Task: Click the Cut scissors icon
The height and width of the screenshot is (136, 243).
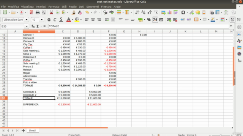Action: click(x=51, y=12)
